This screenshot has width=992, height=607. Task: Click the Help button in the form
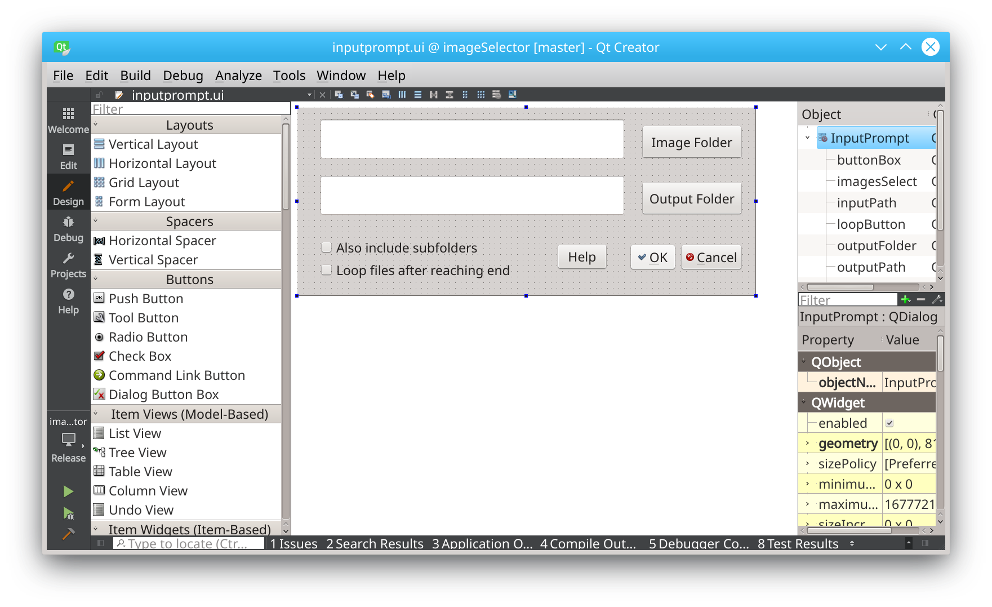click(x=582, y=257)
